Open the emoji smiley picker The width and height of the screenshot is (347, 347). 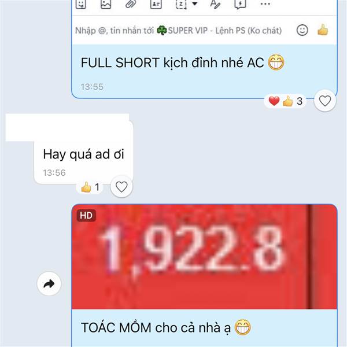302,30
